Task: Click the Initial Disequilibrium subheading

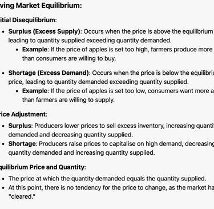Action: tap(28, 20)
